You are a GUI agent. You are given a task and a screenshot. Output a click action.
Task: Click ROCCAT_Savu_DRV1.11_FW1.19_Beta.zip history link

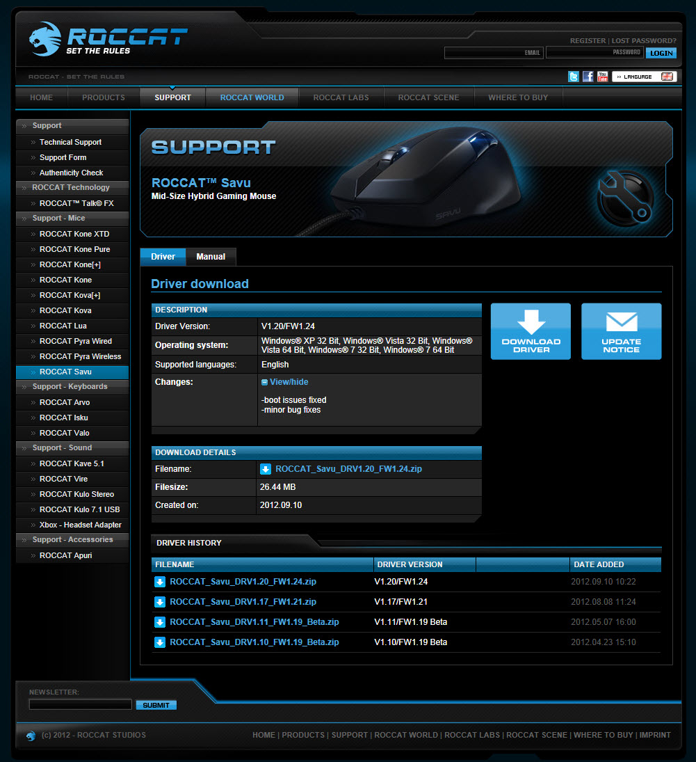(254, 622)
